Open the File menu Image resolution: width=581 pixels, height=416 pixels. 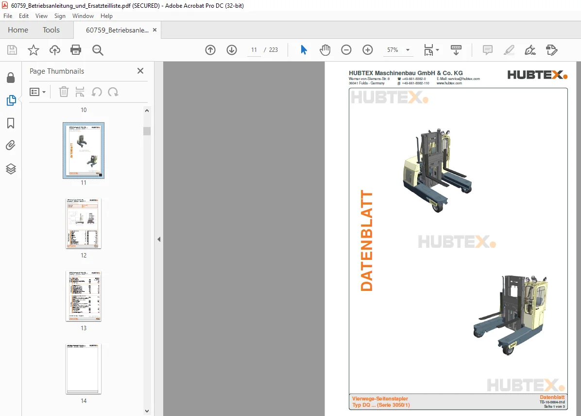8,16
